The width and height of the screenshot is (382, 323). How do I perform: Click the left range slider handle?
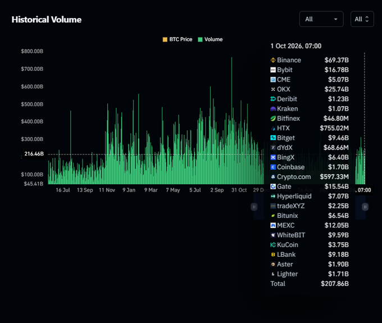pos(254,207)
